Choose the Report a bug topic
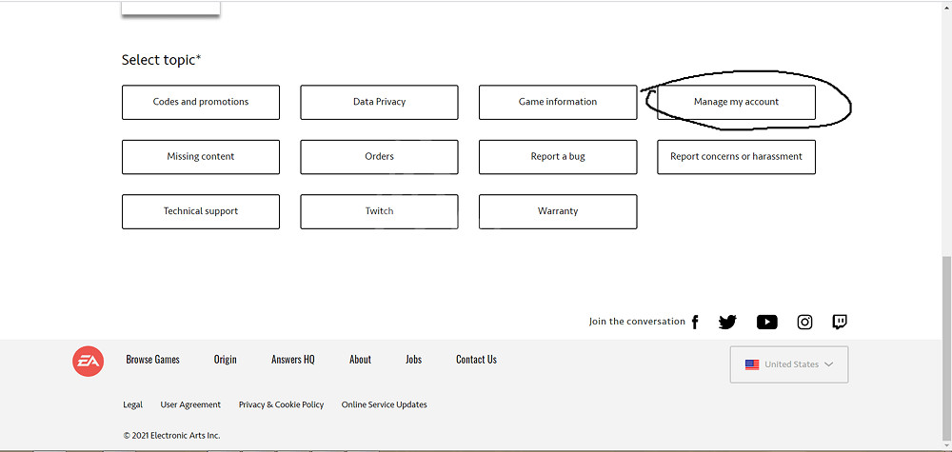 click(x=558, y=157)
